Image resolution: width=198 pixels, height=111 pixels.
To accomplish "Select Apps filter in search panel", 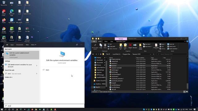I will click(x=12, y=45).
